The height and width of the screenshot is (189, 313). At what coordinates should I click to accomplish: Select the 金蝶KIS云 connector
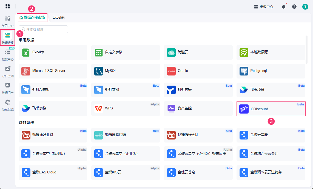tap(126, 173)
